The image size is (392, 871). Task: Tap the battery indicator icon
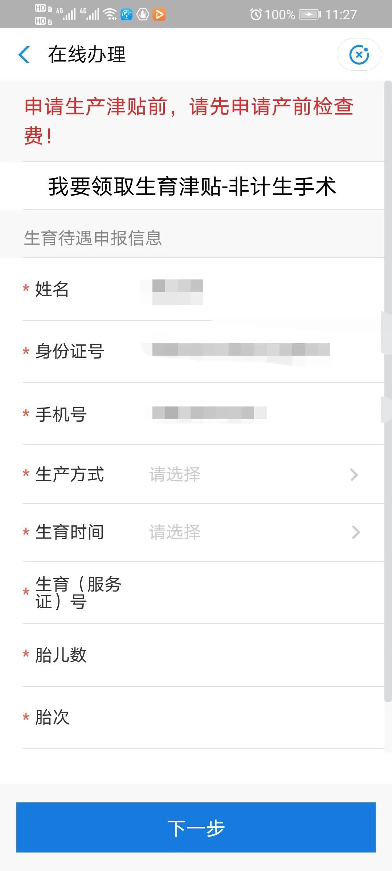(310, 15)
